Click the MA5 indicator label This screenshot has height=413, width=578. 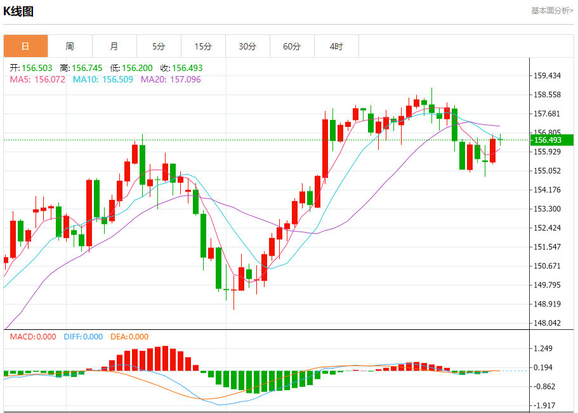pos(37,79)
